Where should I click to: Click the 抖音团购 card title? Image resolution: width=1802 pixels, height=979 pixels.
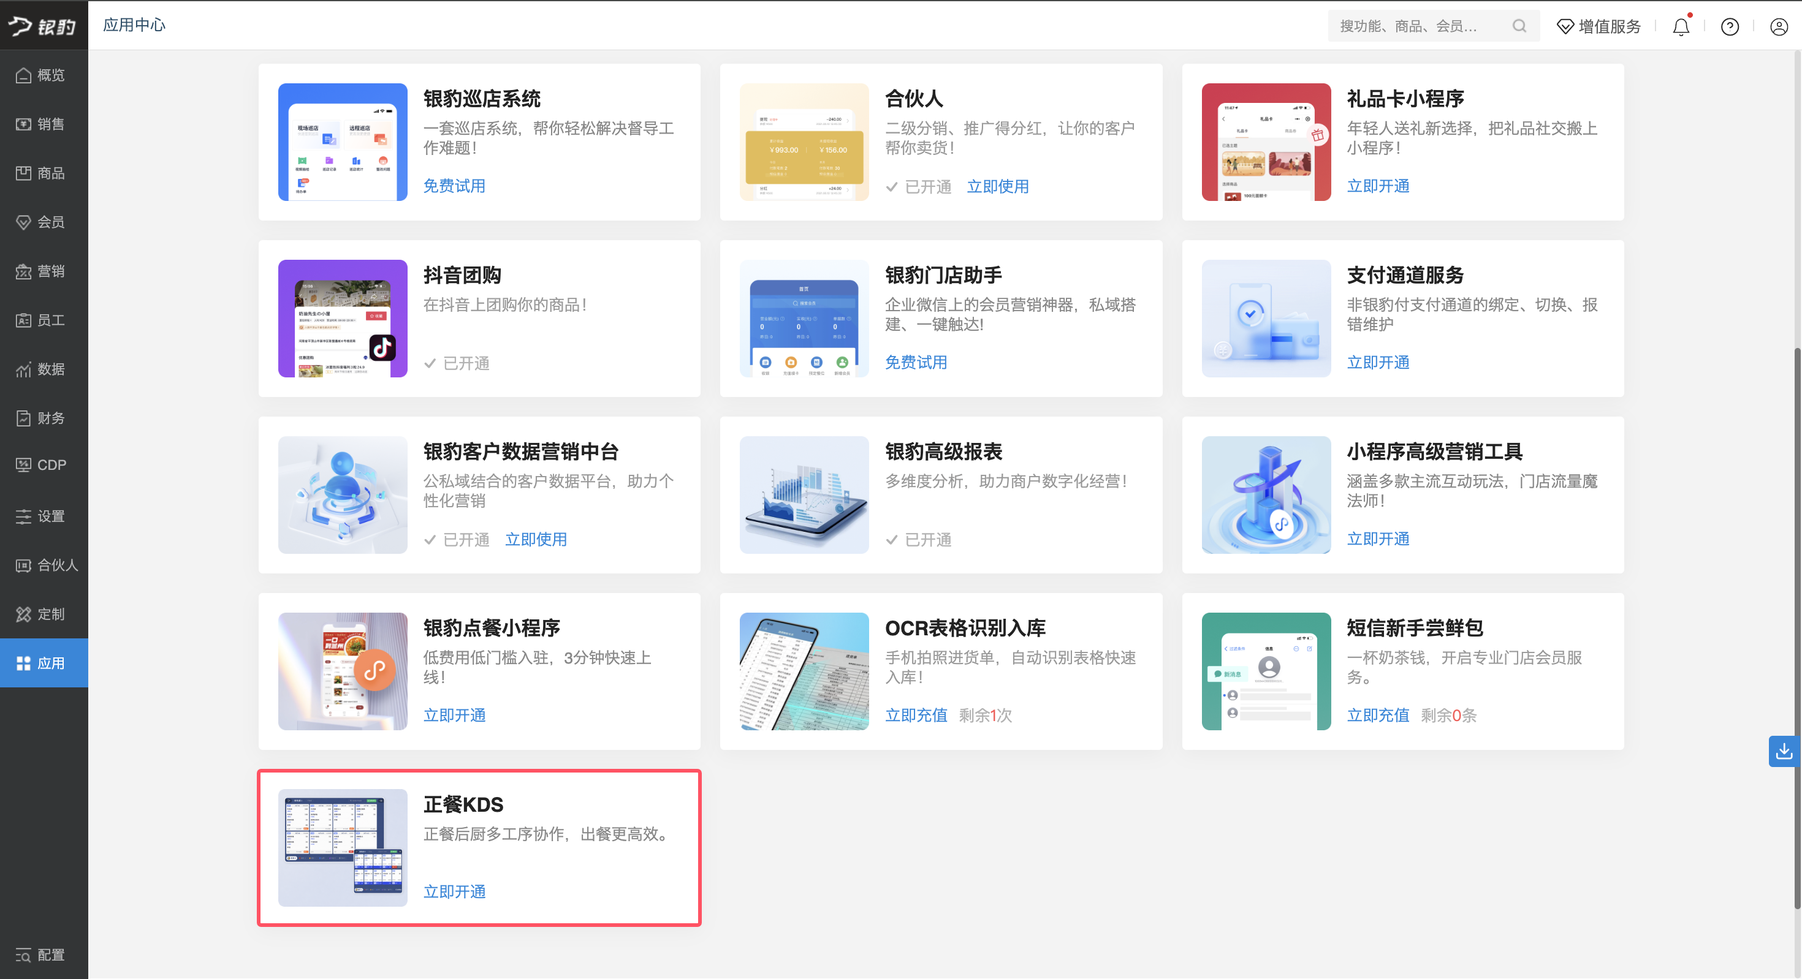point(462,276)
